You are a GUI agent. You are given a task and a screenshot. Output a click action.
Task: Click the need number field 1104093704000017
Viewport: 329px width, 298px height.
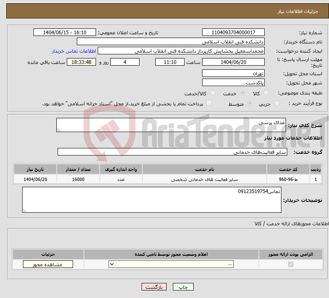coord(233,32)
